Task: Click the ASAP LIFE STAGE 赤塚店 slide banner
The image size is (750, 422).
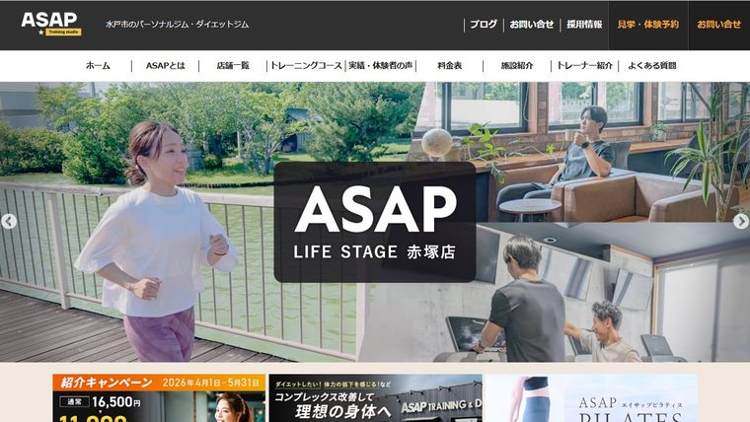Action: click(x=375, y=222)
